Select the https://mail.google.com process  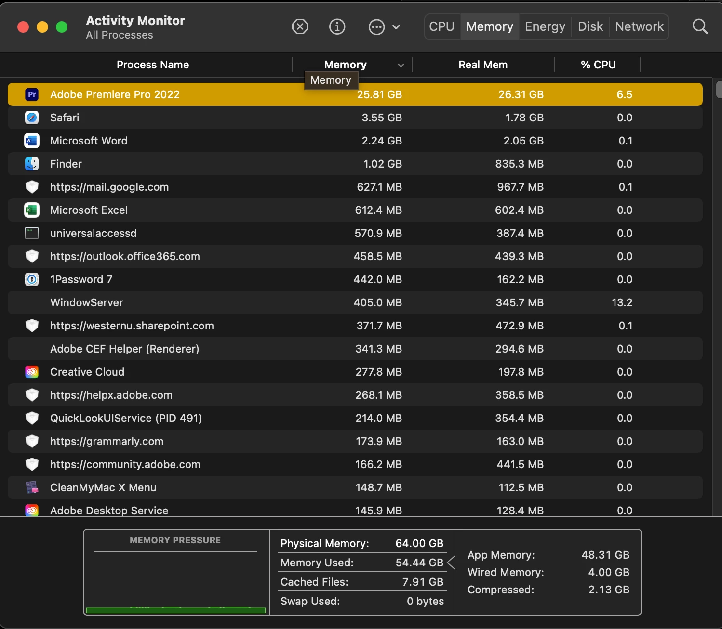click(x=109, y=187)
